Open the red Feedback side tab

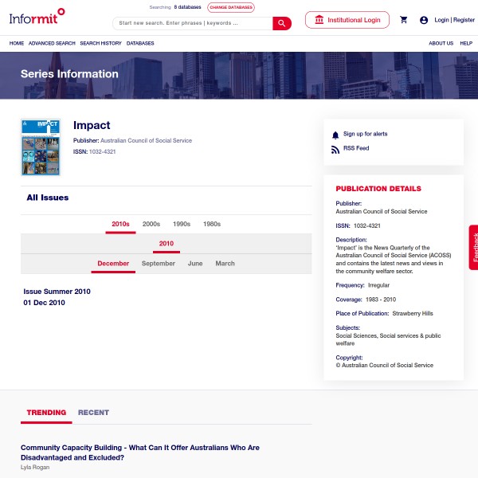point(473,247)
